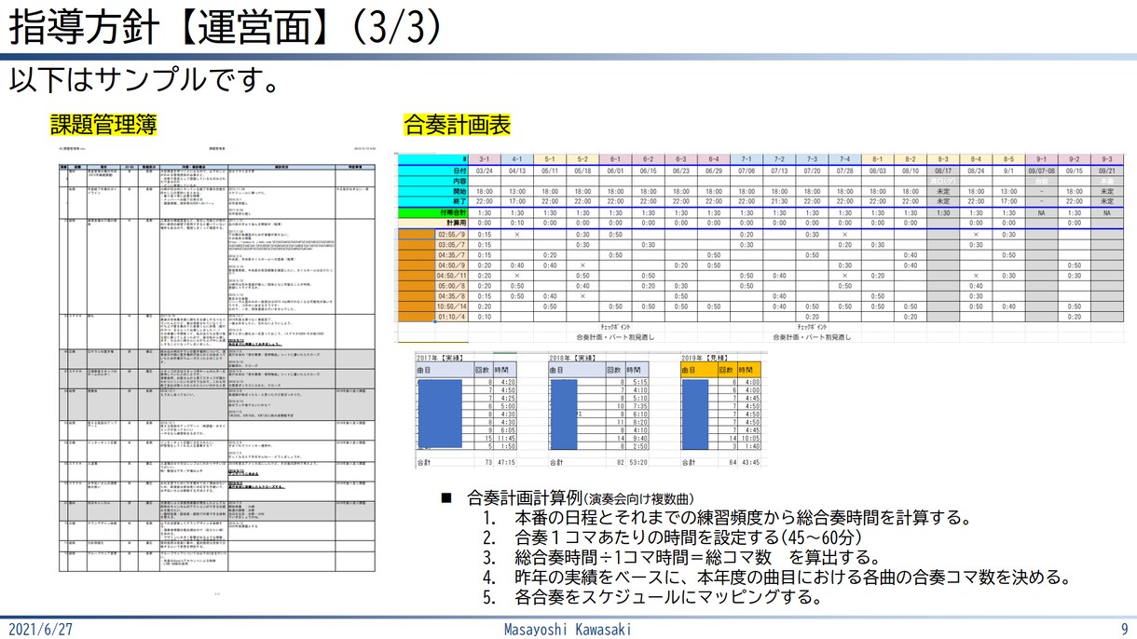Click the 計算用 row label
The height and width of the screenshot is (639, 1137).
pyautogui.click(x=432, y=223)
